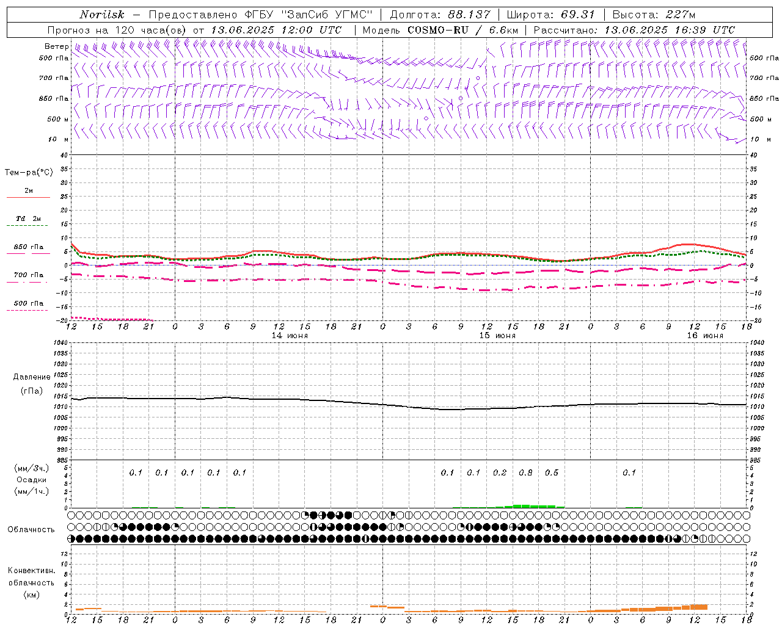The height and width of the screenshot is (625, 782).
Task: Click the "Тем-ра(°C)" temperature panel label
Action: pos(29,173)
